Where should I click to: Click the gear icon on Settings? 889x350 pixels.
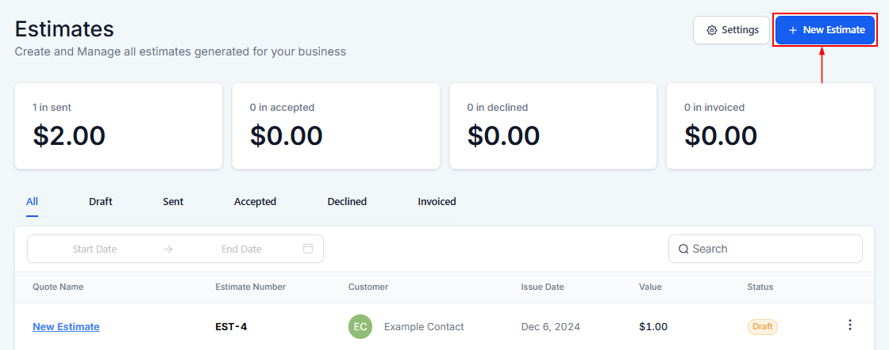pos(712,31)
